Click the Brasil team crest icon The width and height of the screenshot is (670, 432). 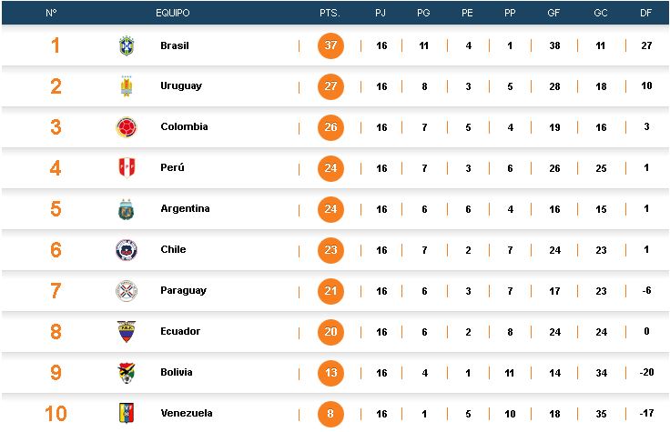click(x=126, y=45)
